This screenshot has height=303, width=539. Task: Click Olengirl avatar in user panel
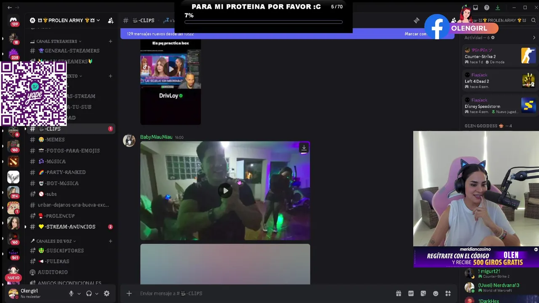click(13, 293)
